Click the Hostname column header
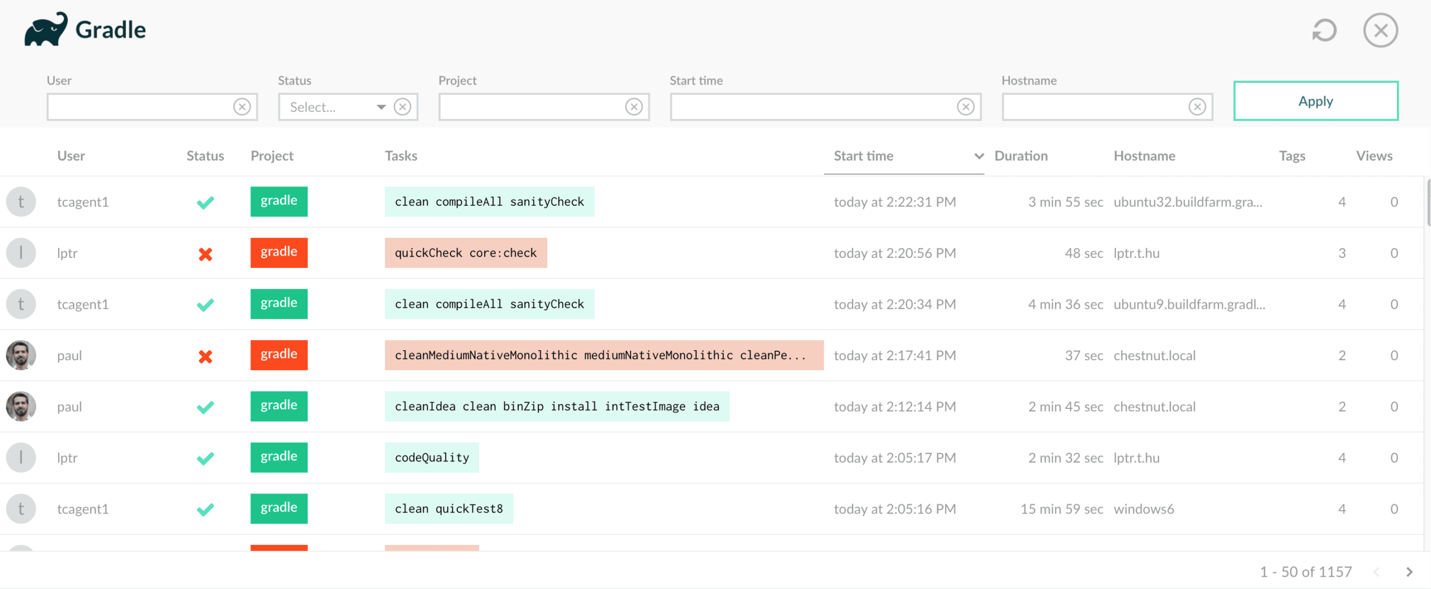The height and width of the screenshot is (589, 1431). 1144,156
